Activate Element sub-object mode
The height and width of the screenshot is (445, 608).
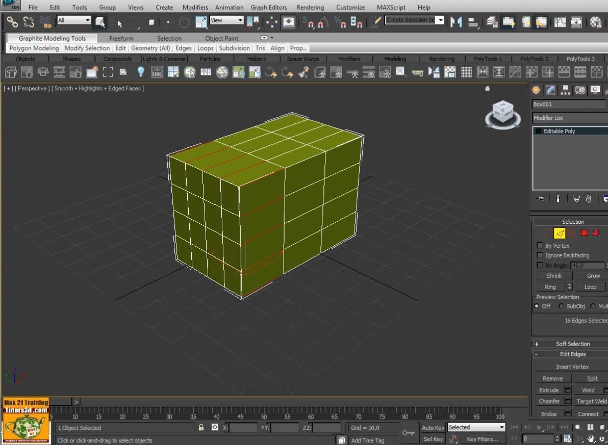(595, 233)
